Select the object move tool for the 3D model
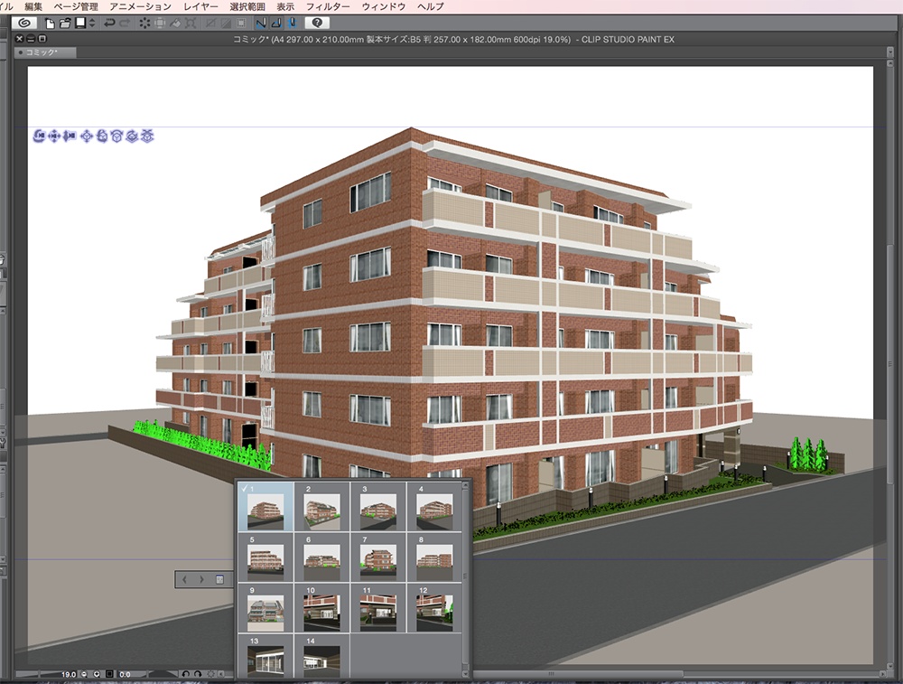Image resolution: width=903 pixels, height=684 pixels. coord(86,136)
